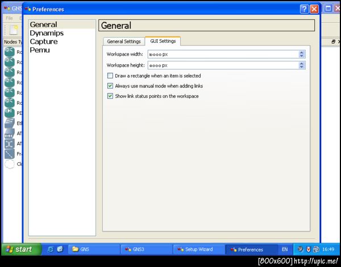The width and height of the screenshot is (341, 267).
Task: Switch to Setup Wizard taskbar button
Action: click(x=199, y=249)
